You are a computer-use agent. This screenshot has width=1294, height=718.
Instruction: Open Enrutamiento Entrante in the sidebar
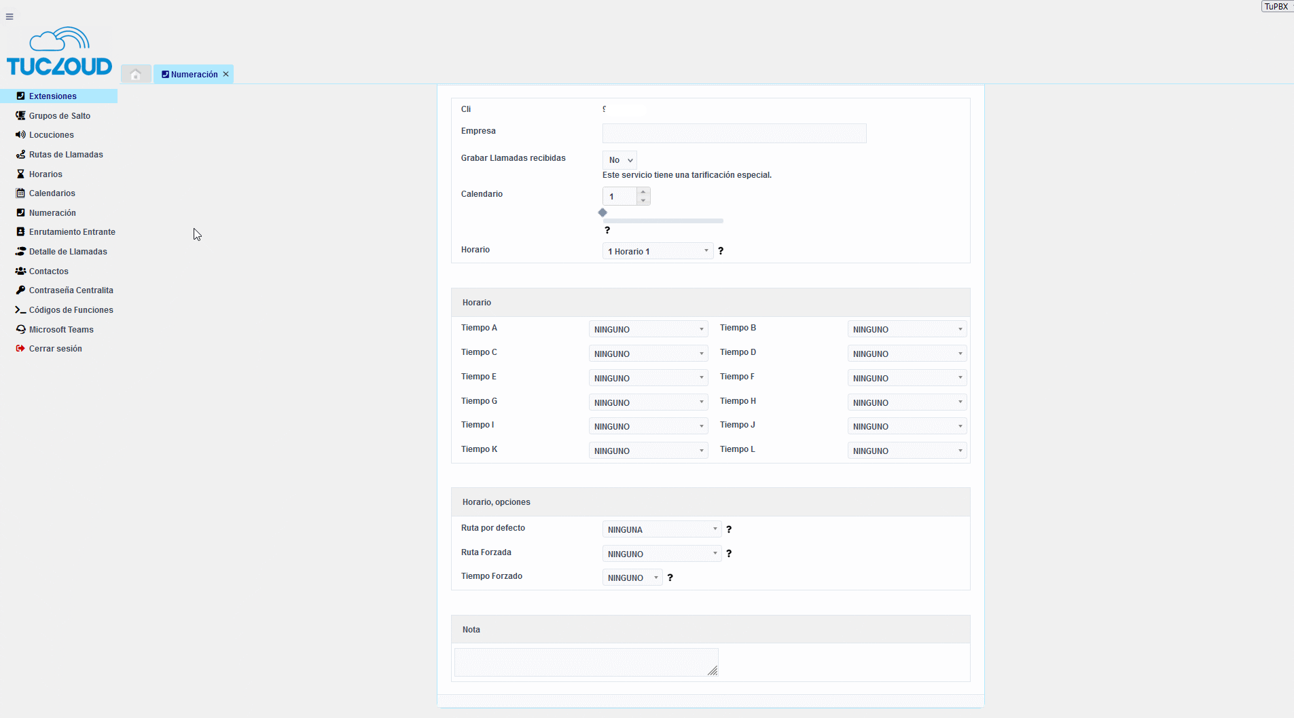pyautogui.click(x=72, y=232)
